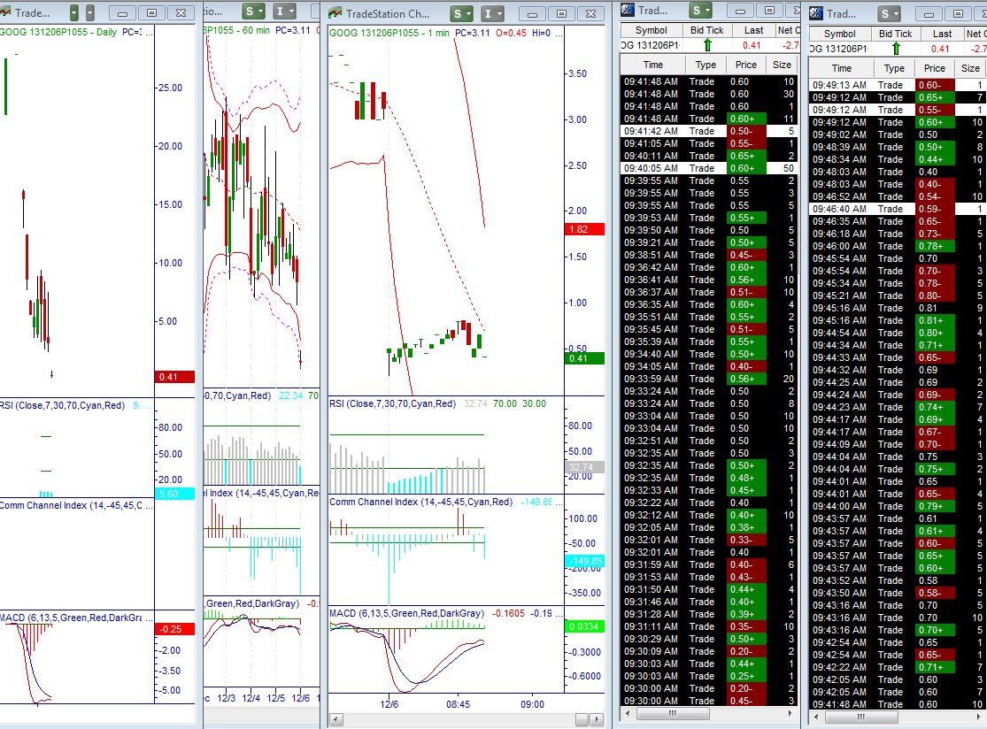Click the TradeStation chart icon in the 1 min window title
Viewport: 987px width, 729px height.
pos(335,12)
